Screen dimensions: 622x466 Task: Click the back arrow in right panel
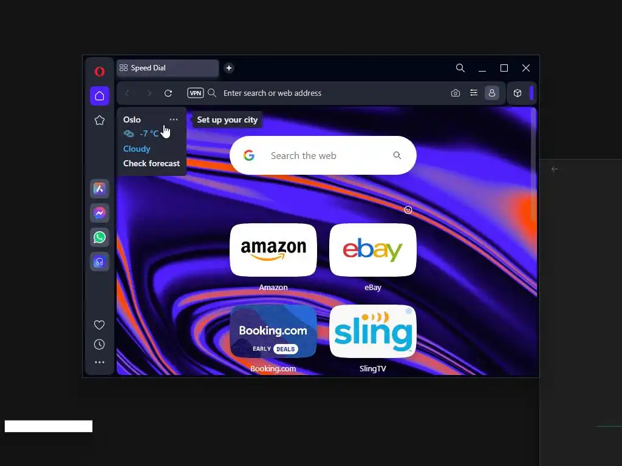(x=555, y=169)
